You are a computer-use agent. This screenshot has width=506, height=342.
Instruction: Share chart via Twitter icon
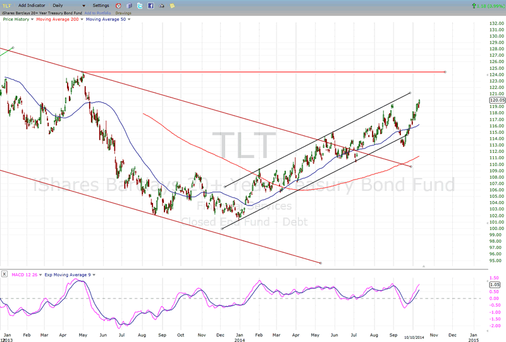pyautogui.click(x=140, y=6)
